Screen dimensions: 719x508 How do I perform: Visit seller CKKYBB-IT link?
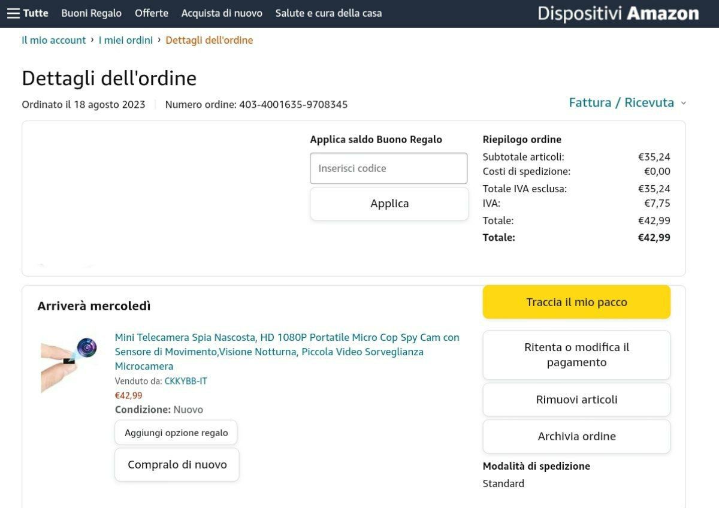point(186,381)
